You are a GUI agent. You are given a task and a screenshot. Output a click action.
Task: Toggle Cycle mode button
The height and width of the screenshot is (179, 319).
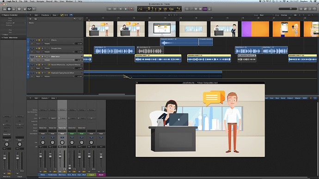187,9
